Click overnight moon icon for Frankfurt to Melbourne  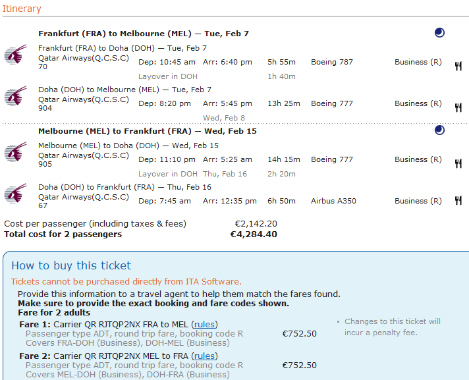pos(439,33)
